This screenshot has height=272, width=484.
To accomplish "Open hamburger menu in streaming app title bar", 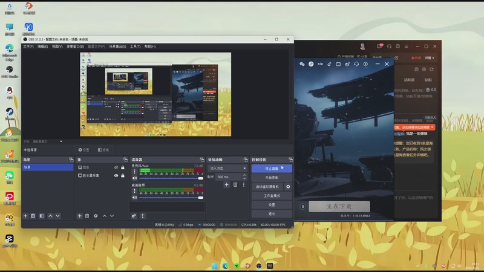I will (x=406, y=47).
